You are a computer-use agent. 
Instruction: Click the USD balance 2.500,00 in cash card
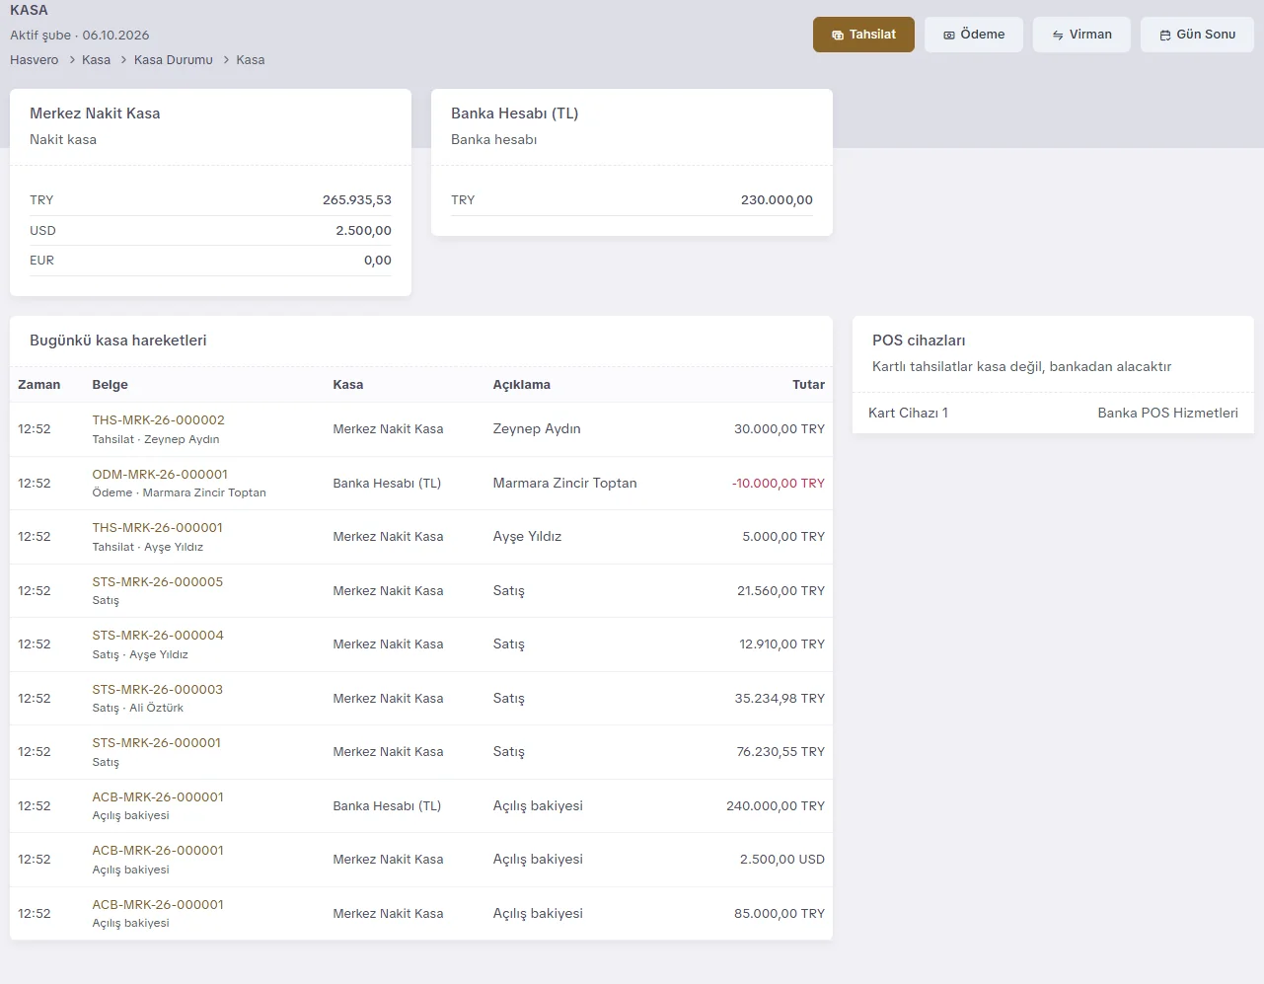pos(364,231)
